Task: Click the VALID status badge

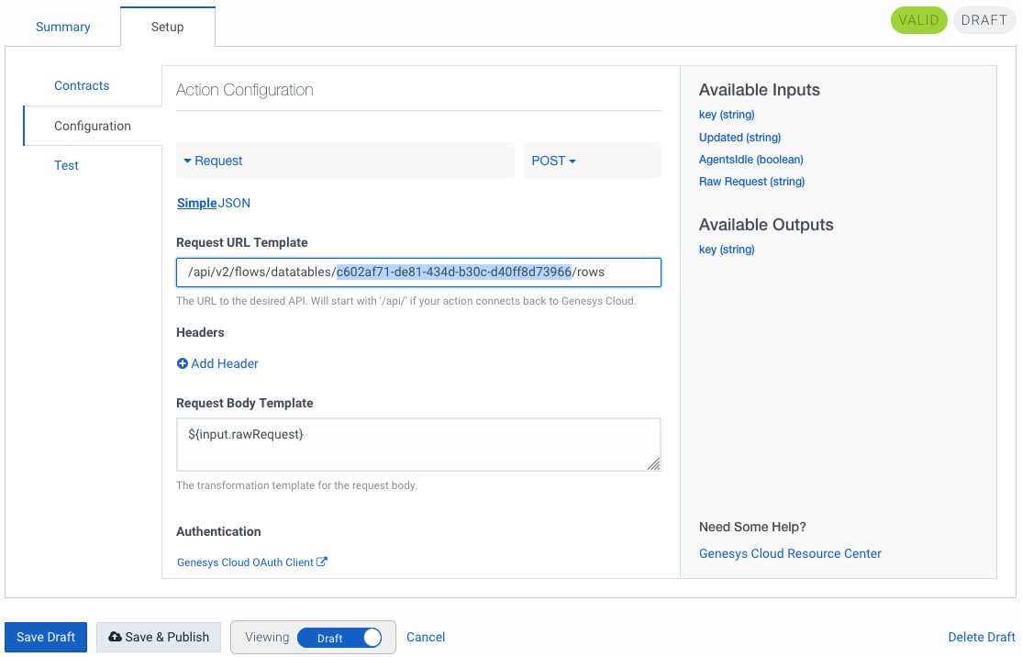Action: [x=918, y=19]
